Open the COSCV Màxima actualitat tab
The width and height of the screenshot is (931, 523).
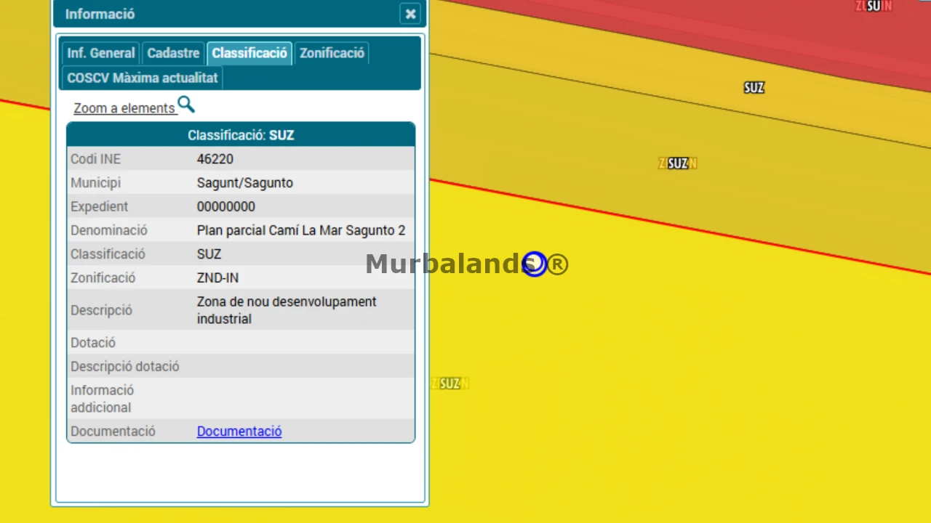click(x=142, y=78)
